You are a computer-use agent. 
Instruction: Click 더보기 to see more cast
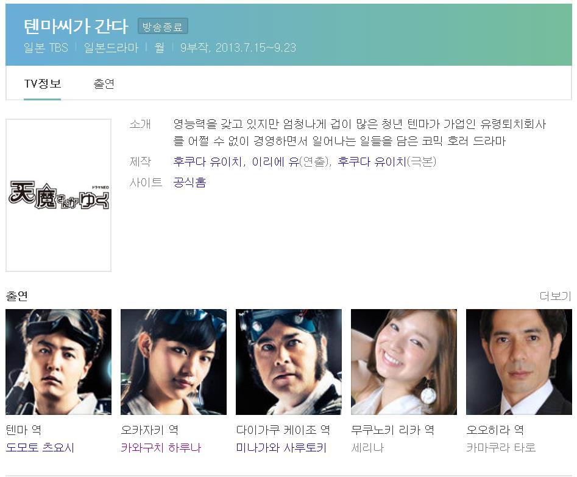tap(555, 296)
